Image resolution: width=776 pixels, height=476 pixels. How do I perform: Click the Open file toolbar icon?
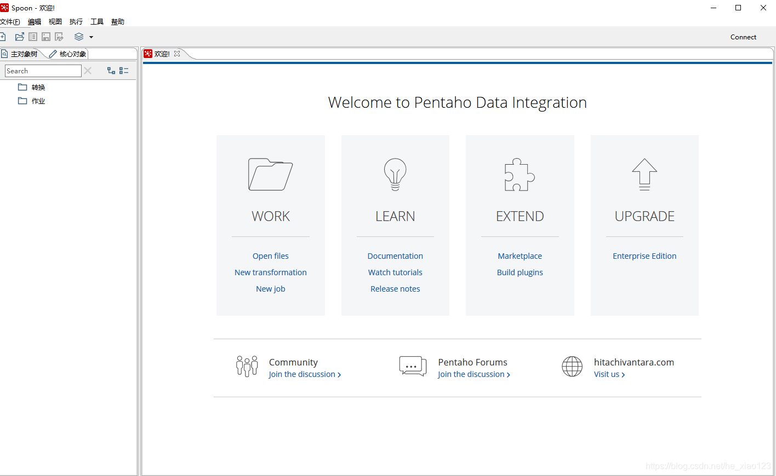tap(20, 37)
